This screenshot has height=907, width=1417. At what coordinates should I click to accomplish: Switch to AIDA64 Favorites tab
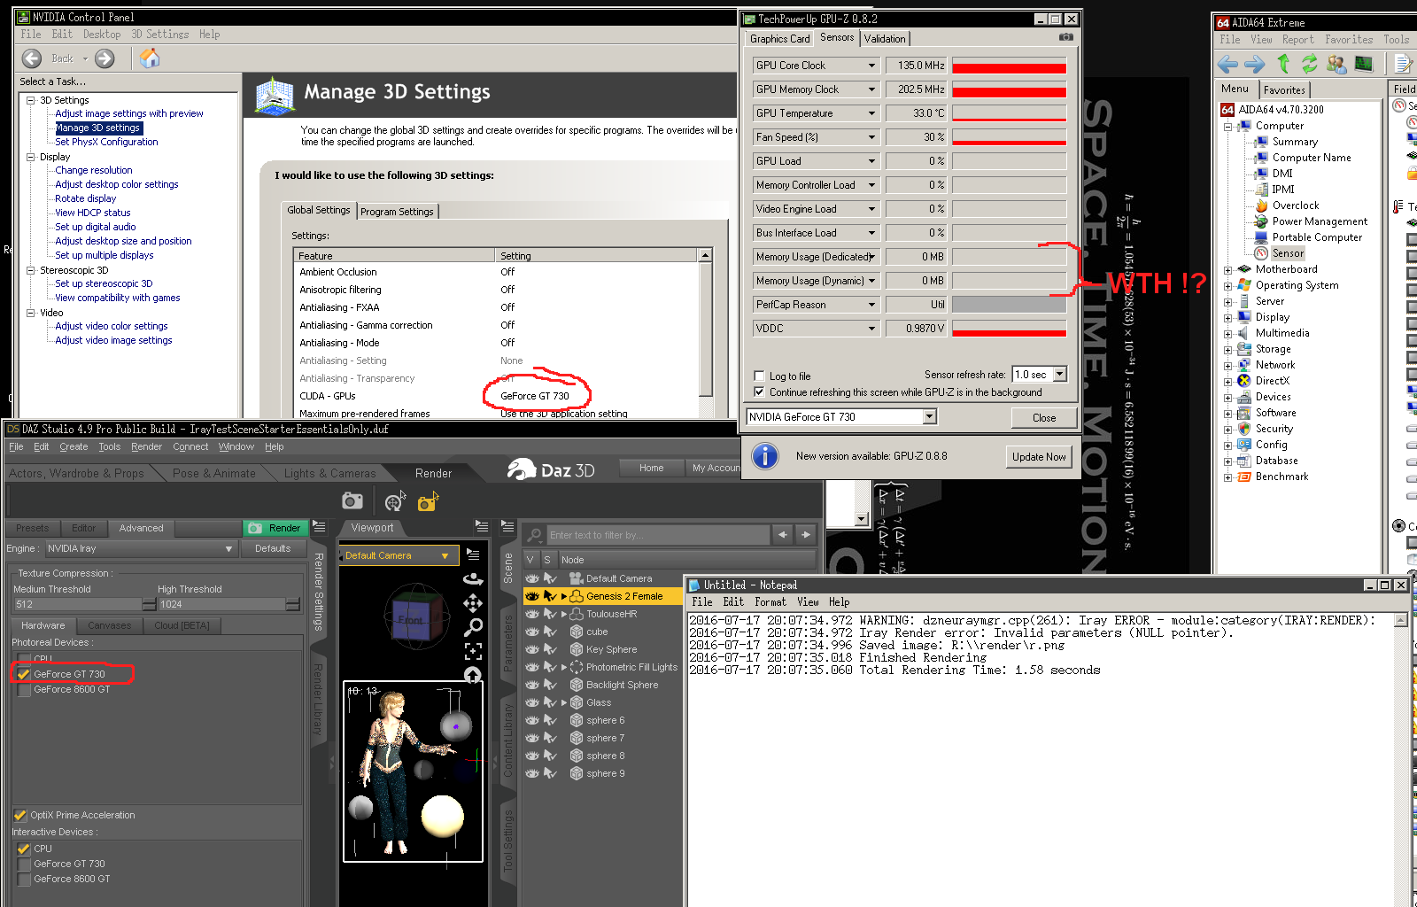point(1284,90)
